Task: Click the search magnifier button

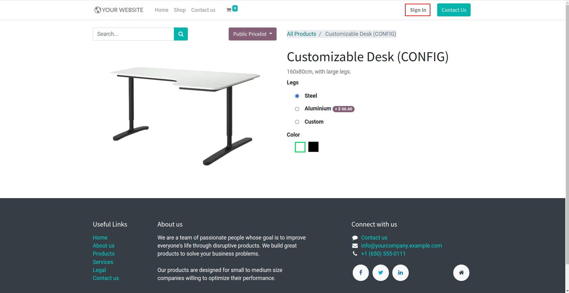Action: coord(181,34)
